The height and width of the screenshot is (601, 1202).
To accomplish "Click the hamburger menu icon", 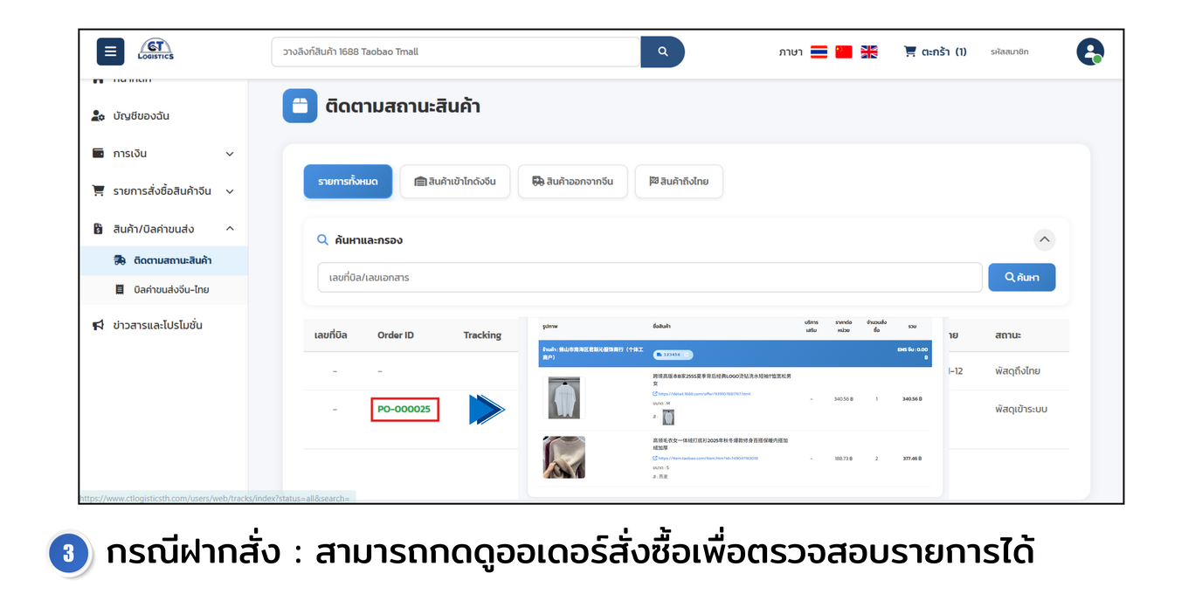I will (110, 52).
